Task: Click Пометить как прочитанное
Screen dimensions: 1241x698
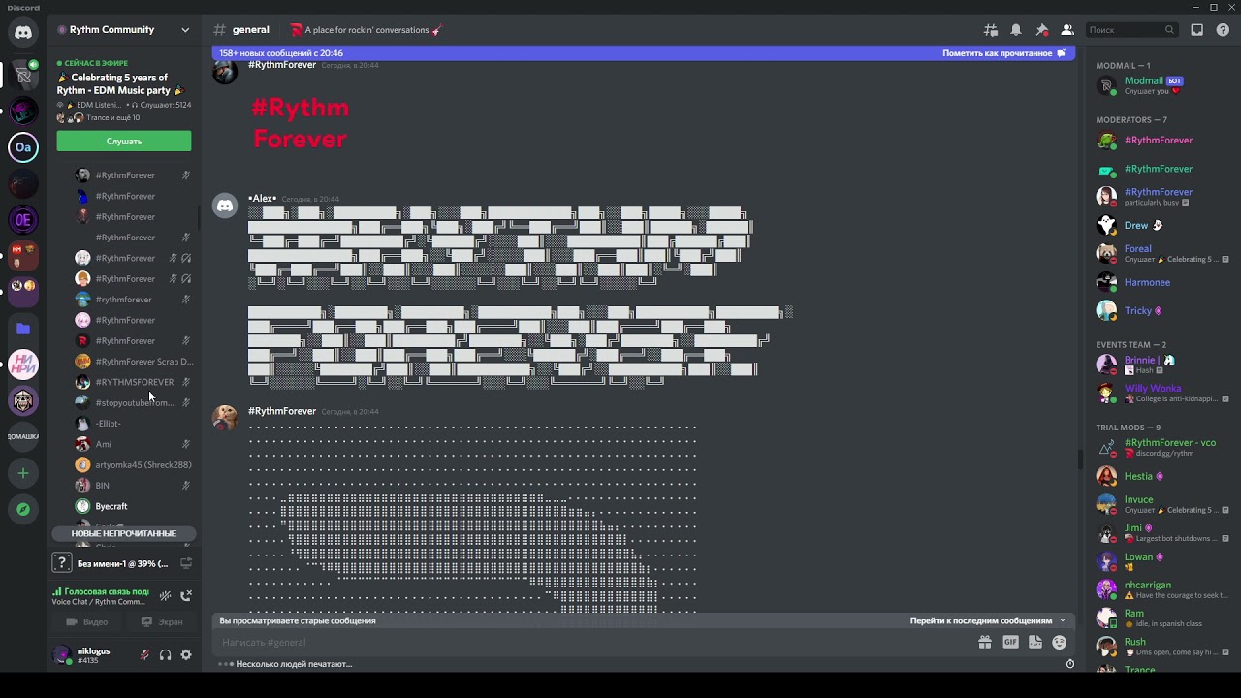Action: pos(1003,53)
